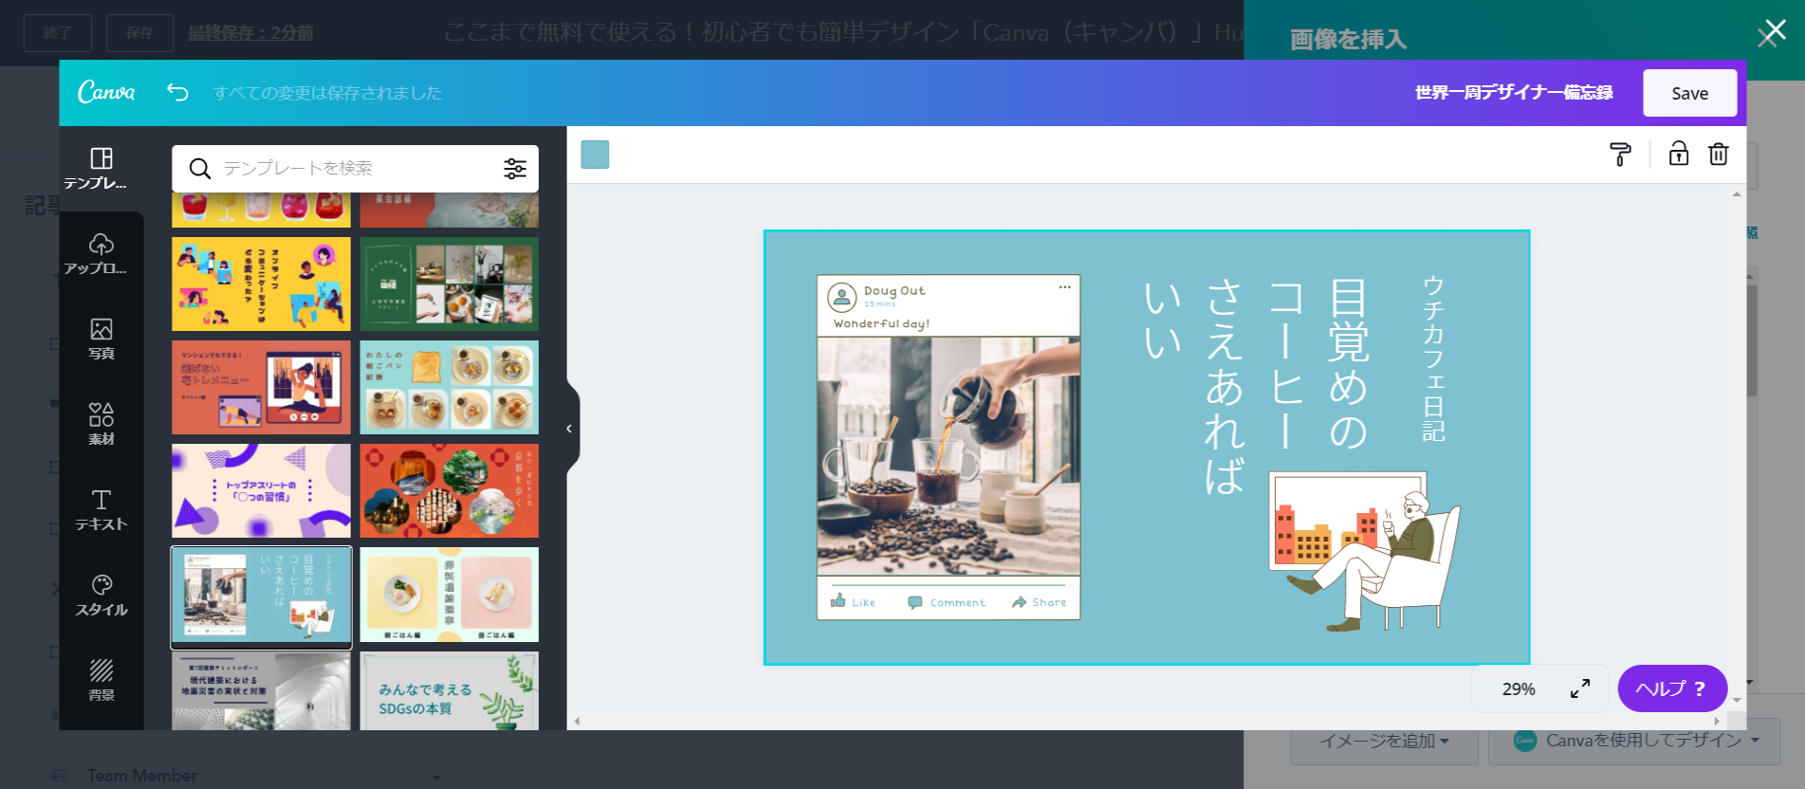Select the SDGsの本質 template thumbnail
Viewport: 1805px width, 789px height.
click(449, 691)
